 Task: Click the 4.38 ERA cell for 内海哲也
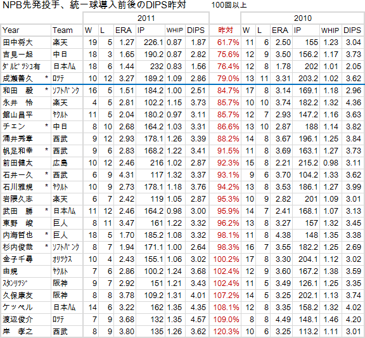tap(281, 235)
